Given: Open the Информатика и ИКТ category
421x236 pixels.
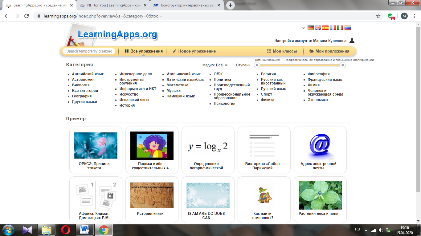Looking at the screenshot, I should (138, 89).
